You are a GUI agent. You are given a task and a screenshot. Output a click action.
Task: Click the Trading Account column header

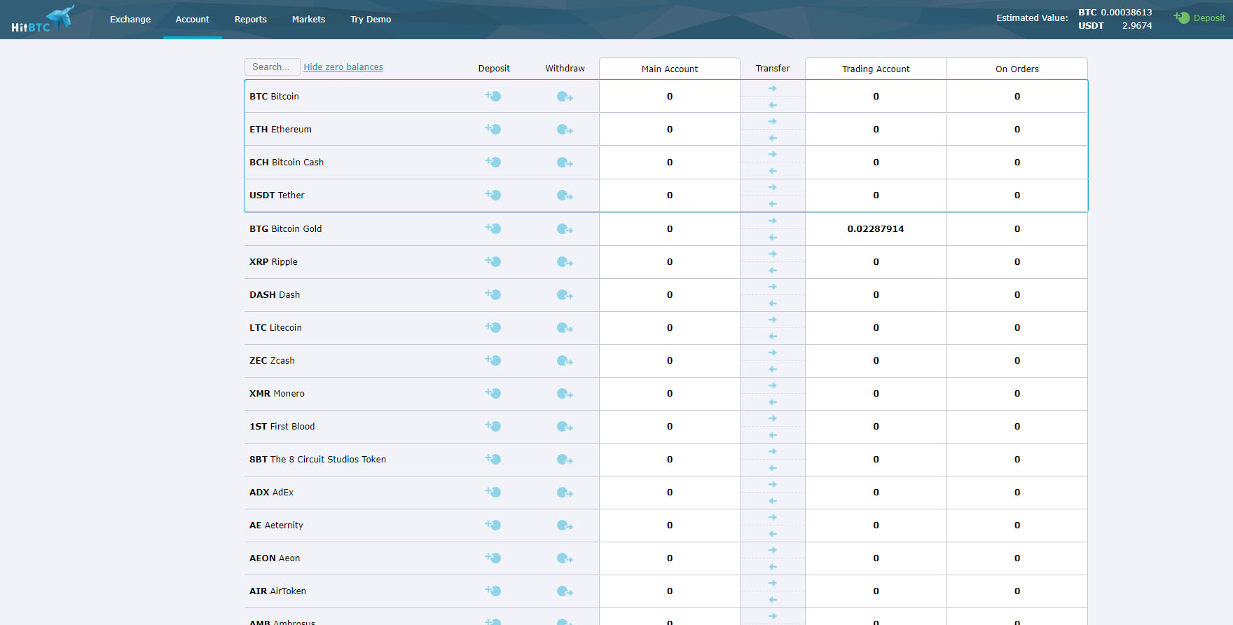coord(876,69)
